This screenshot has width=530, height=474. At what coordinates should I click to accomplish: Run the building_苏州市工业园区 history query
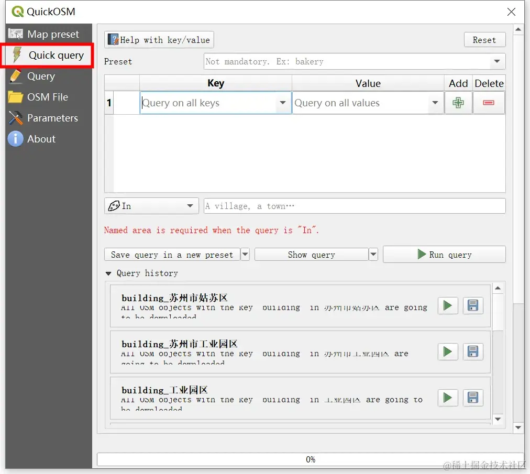click(448, 351)
